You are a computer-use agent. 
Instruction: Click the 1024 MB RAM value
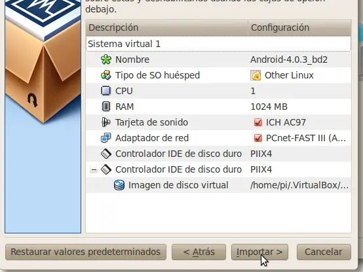269,107
